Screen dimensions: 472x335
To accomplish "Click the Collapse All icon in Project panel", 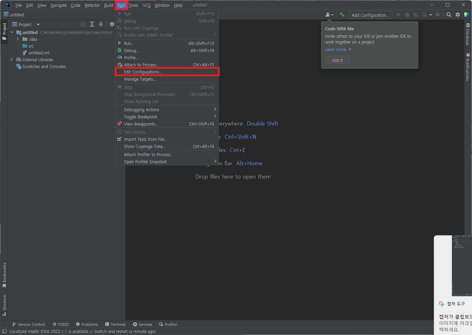I will click(101, 24).
